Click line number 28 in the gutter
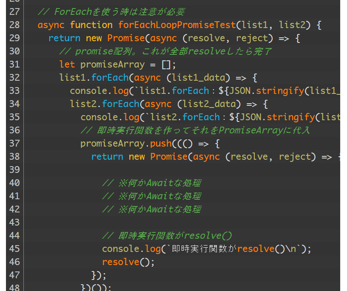Viewport: 347px width, 291px height. 14,25
